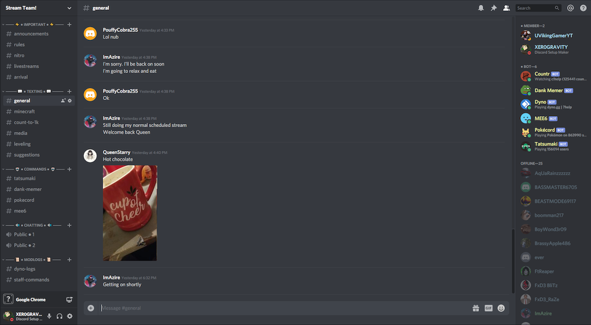Screen dimensions: 591x325
Task: Show pinned messages
Action: point(494,8)
